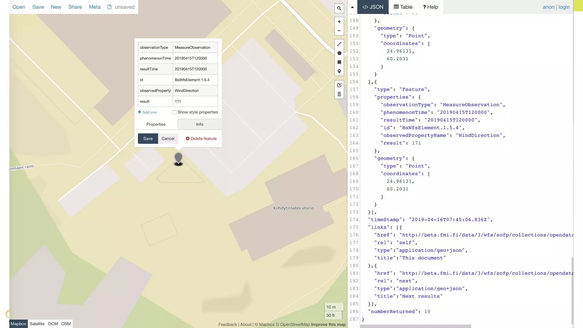Open the Info tab in popup
This screenshot has height=328, width=583.
tap(200, 124)
